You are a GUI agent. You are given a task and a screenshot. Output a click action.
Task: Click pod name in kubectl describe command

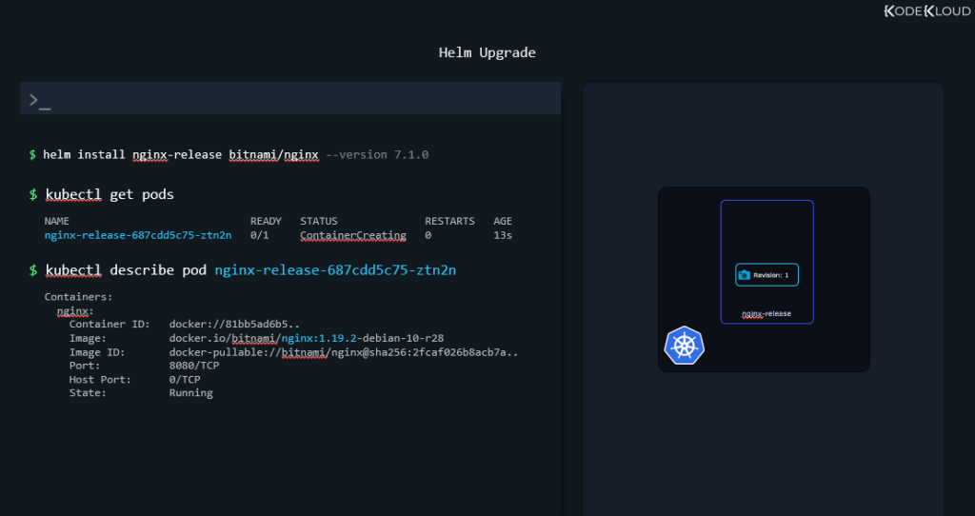(x=335, y=270)
